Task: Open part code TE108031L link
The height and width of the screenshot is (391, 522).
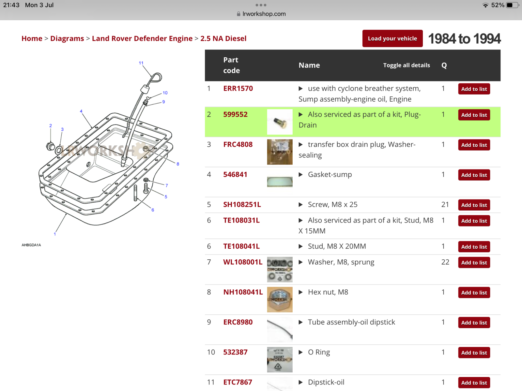Action: pos(241,220)
